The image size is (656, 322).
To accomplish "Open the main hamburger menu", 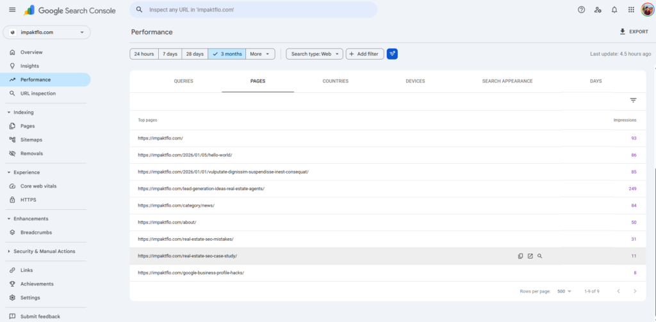I will coord(12,10).
